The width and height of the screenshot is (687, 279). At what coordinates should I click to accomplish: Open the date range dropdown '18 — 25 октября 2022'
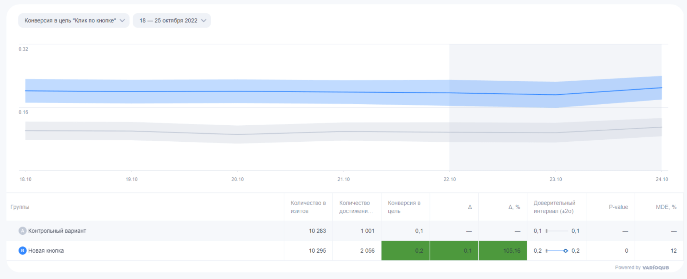pyautogui.click(x=172, y=21)
